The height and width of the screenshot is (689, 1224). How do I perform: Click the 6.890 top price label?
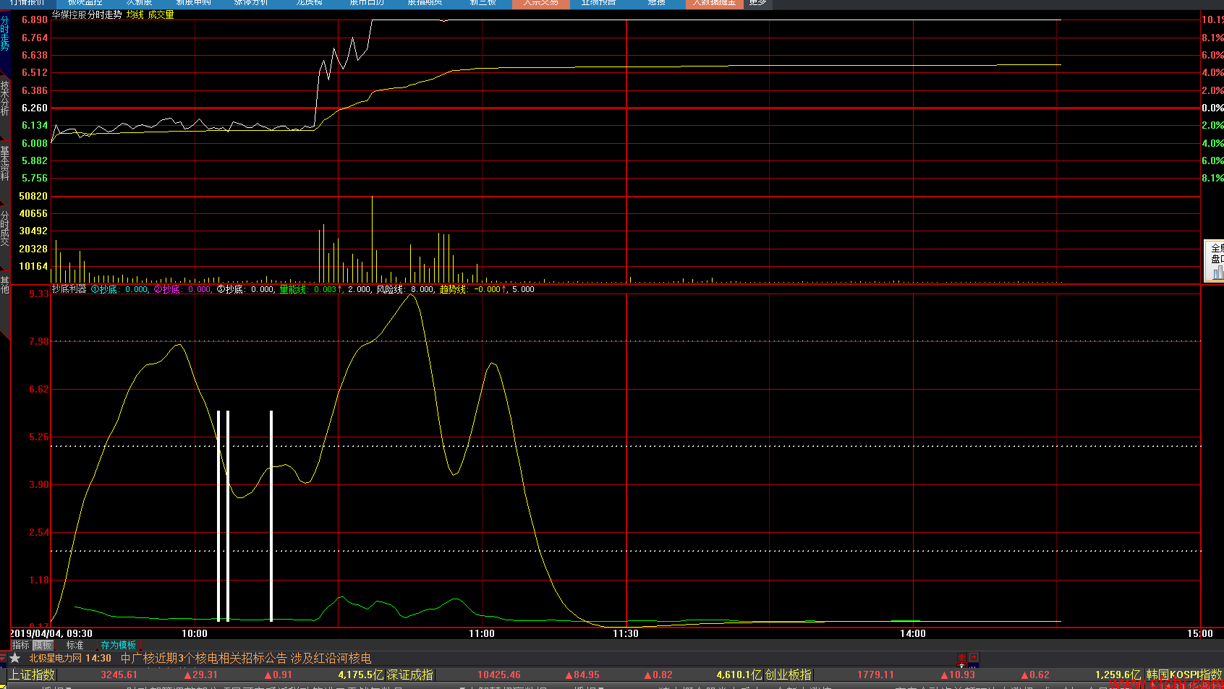(35, 20)
